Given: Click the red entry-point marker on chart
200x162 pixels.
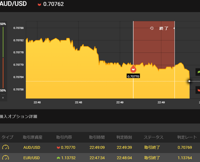Looking at the screenshot, I should (x=133, y=69).
